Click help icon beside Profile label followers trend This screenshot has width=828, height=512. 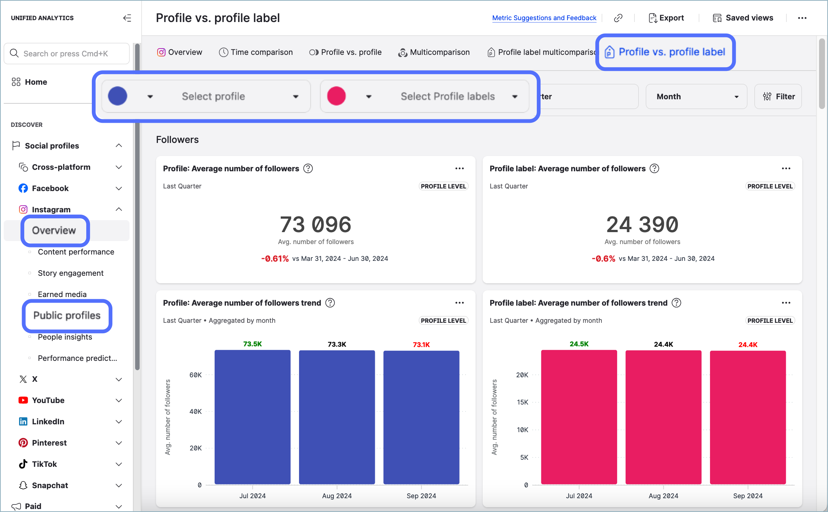[x=676, y=303]
